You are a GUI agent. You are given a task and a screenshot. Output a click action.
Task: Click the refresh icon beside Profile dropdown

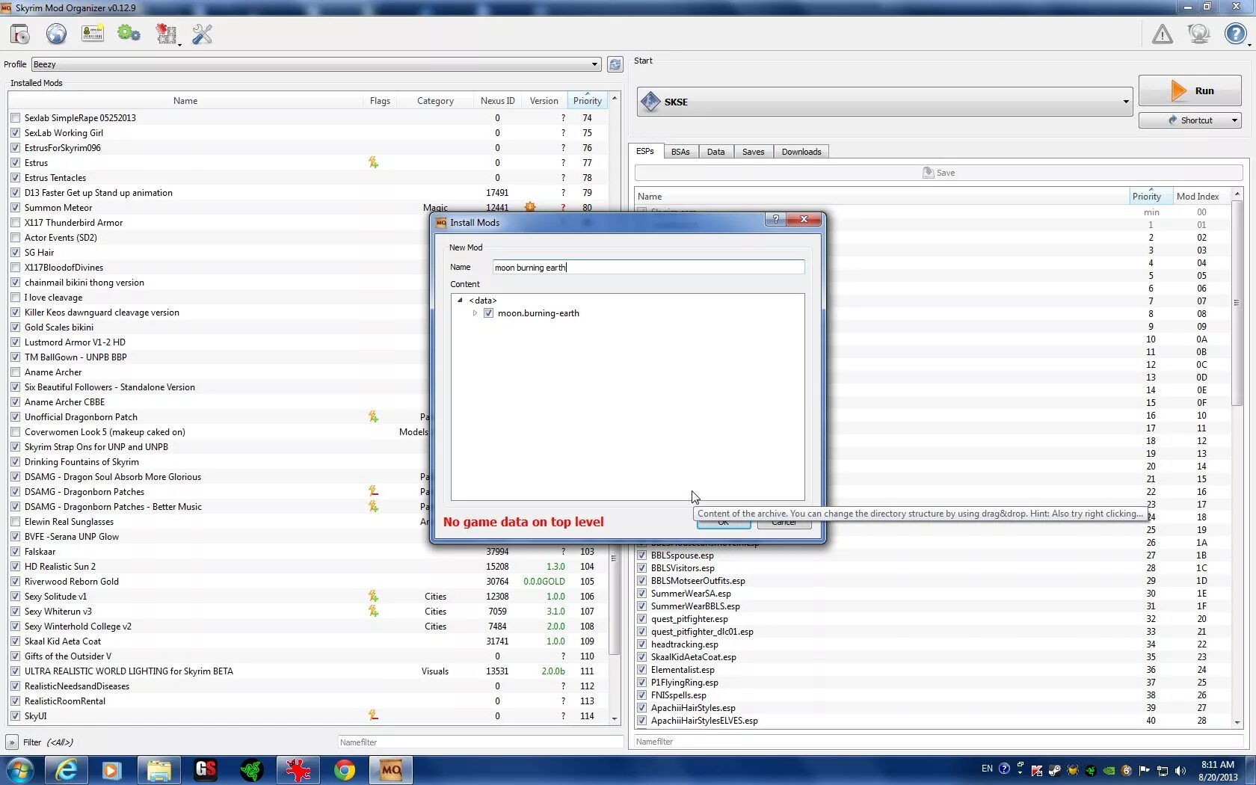click(x=615, y=64)
